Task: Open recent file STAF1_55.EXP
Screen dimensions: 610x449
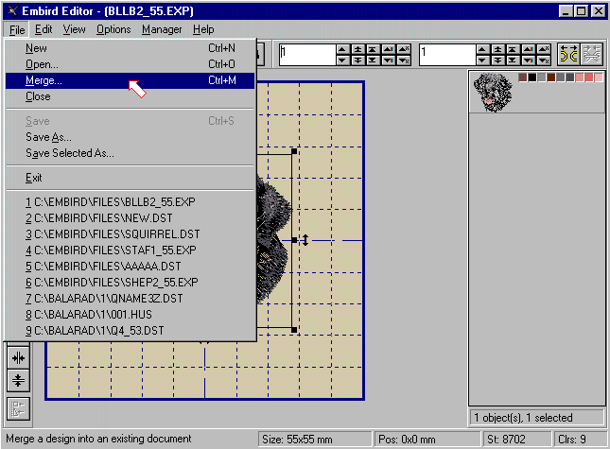Action: click(x=130, y=250)
